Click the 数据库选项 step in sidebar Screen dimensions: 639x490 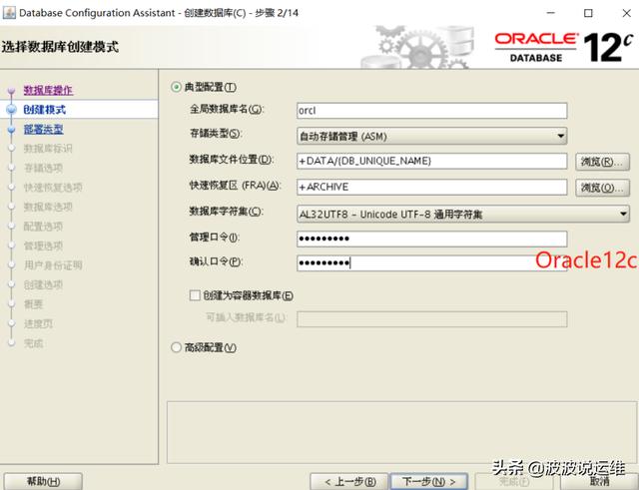(48, 207)
